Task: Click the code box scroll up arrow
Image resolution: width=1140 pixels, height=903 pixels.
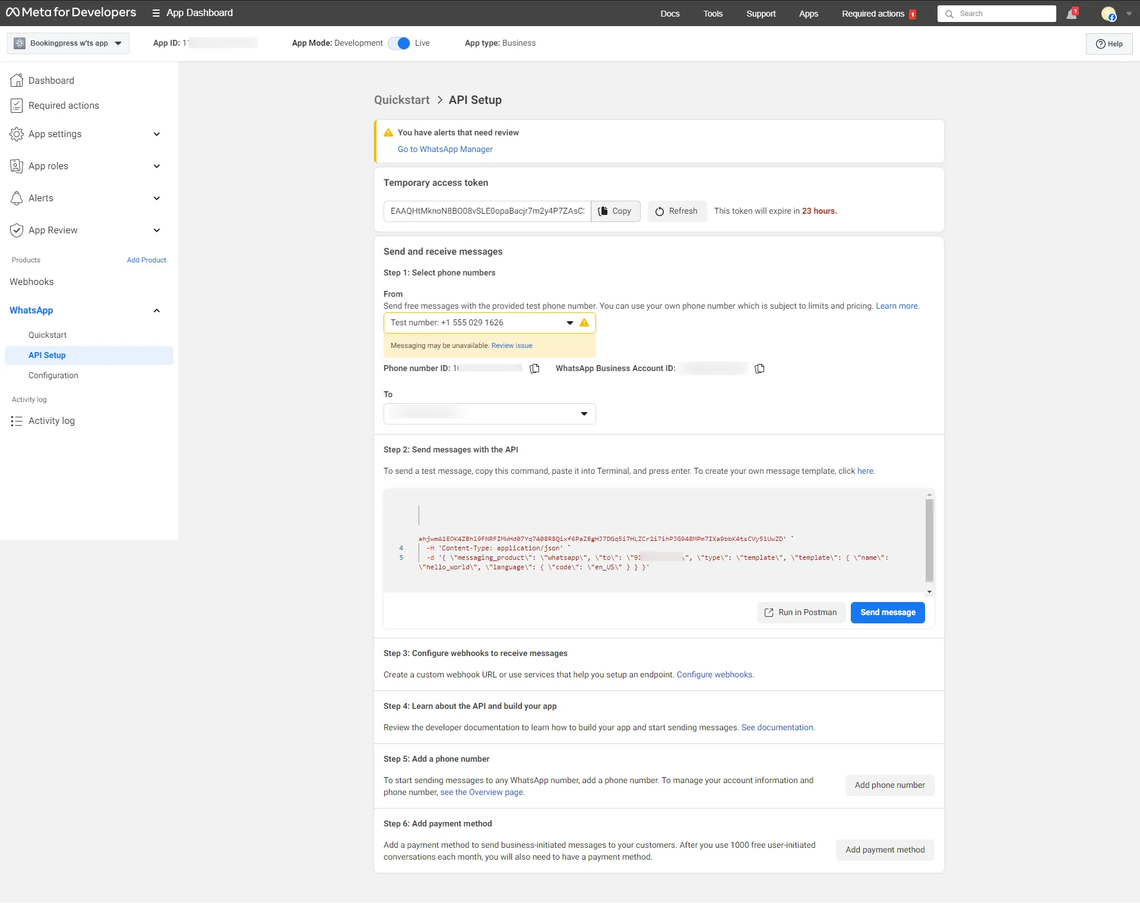Action: coord(929,495)
